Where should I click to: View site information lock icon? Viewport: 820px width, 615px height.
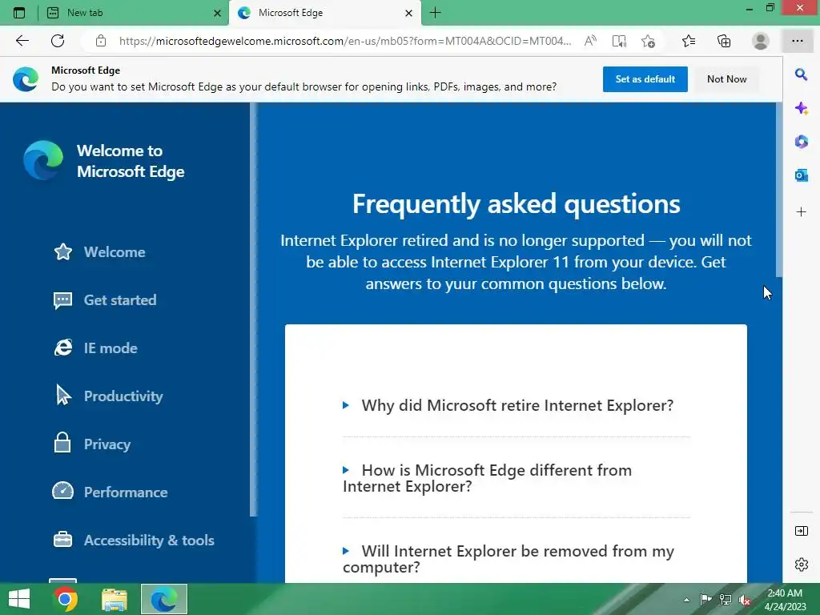pyautogui.click(x=101, y=41)
